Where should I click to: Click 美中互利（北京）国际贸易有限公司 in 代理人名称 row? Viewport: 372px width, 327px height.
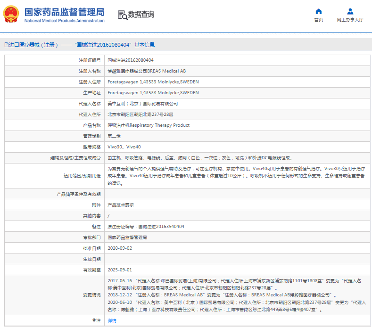pos(142,104)
